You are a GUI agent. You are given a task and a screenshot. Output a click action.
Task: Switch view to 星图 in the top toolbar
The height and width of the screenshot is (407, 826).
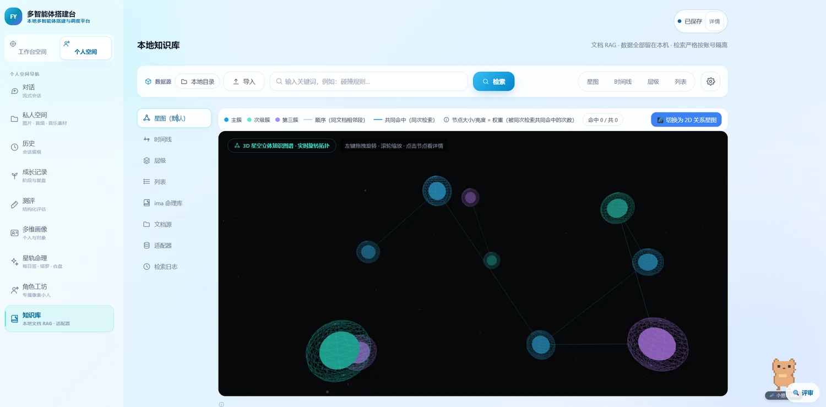593,82
